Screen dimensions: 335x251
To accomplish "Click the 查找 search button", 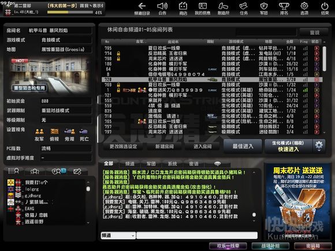I will [314, 32].
